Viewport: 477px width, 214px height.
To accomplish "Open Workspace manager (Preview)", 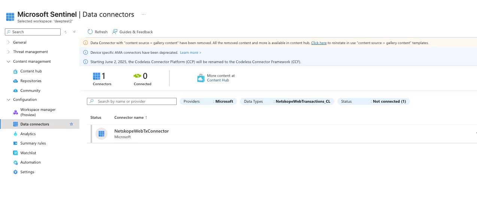I will point(38,112).
